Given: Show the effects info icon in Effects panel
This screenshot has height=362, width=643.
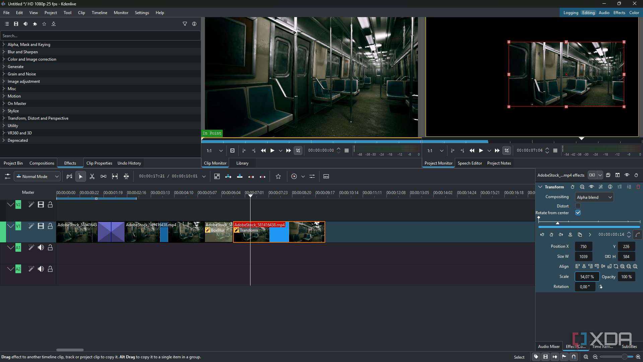Looking at the screenshot, I should [194, 24].
